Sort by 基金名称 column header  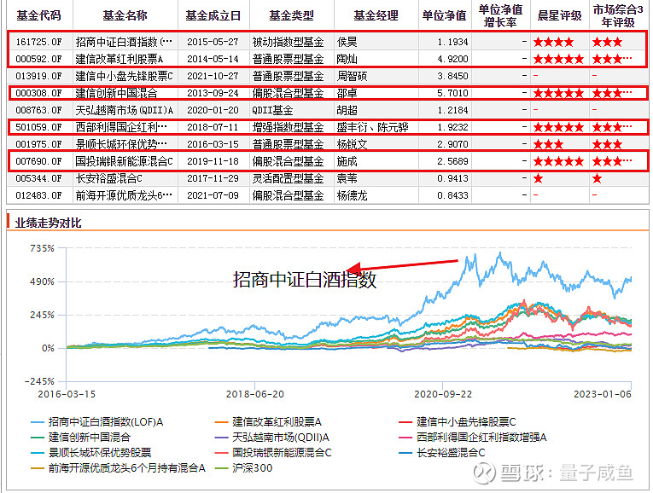point(125,16)
